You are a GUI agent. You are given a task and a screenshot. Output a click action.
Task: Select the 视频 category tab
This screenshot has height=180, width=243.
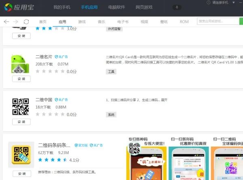pos(144,22)
